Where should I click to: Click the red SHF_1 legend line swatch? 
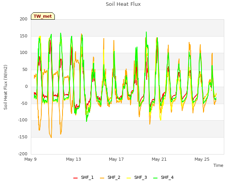pyautogui.click(x=76, y=178)
